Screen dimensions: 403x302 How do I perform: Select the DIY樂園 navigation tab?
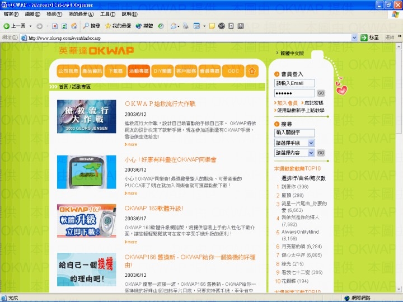(162, 71)
